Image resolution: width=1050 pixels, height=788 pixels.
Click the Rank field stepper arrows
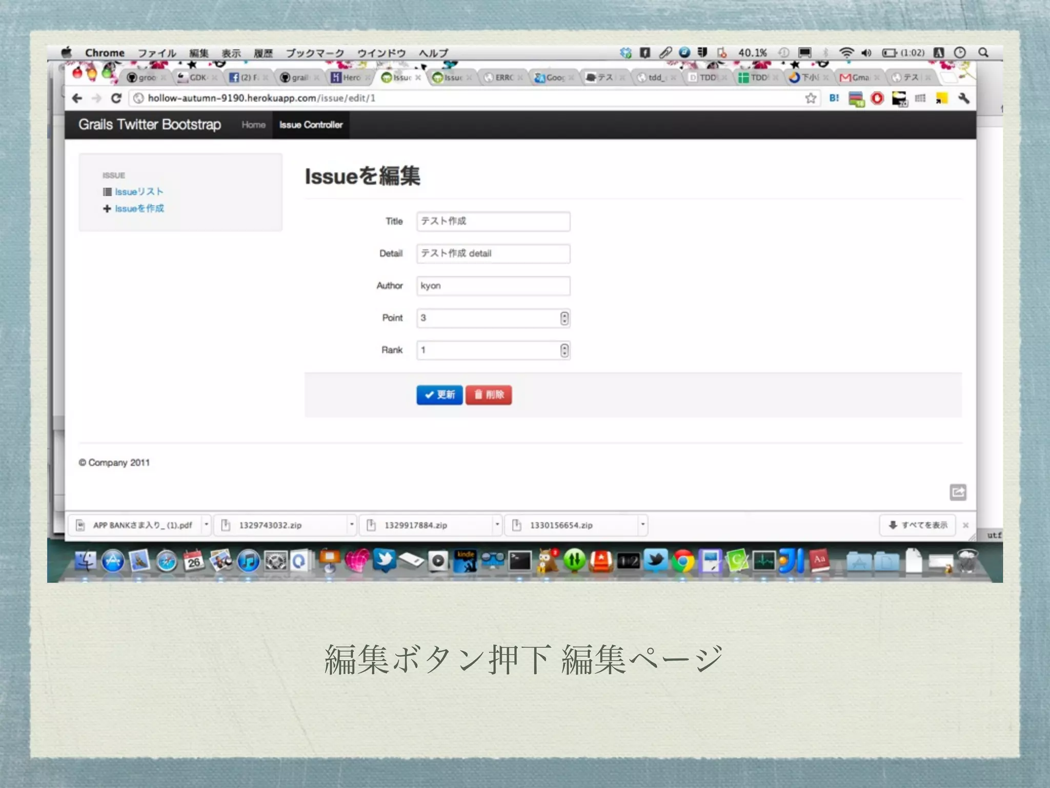[x=564, y=351]
